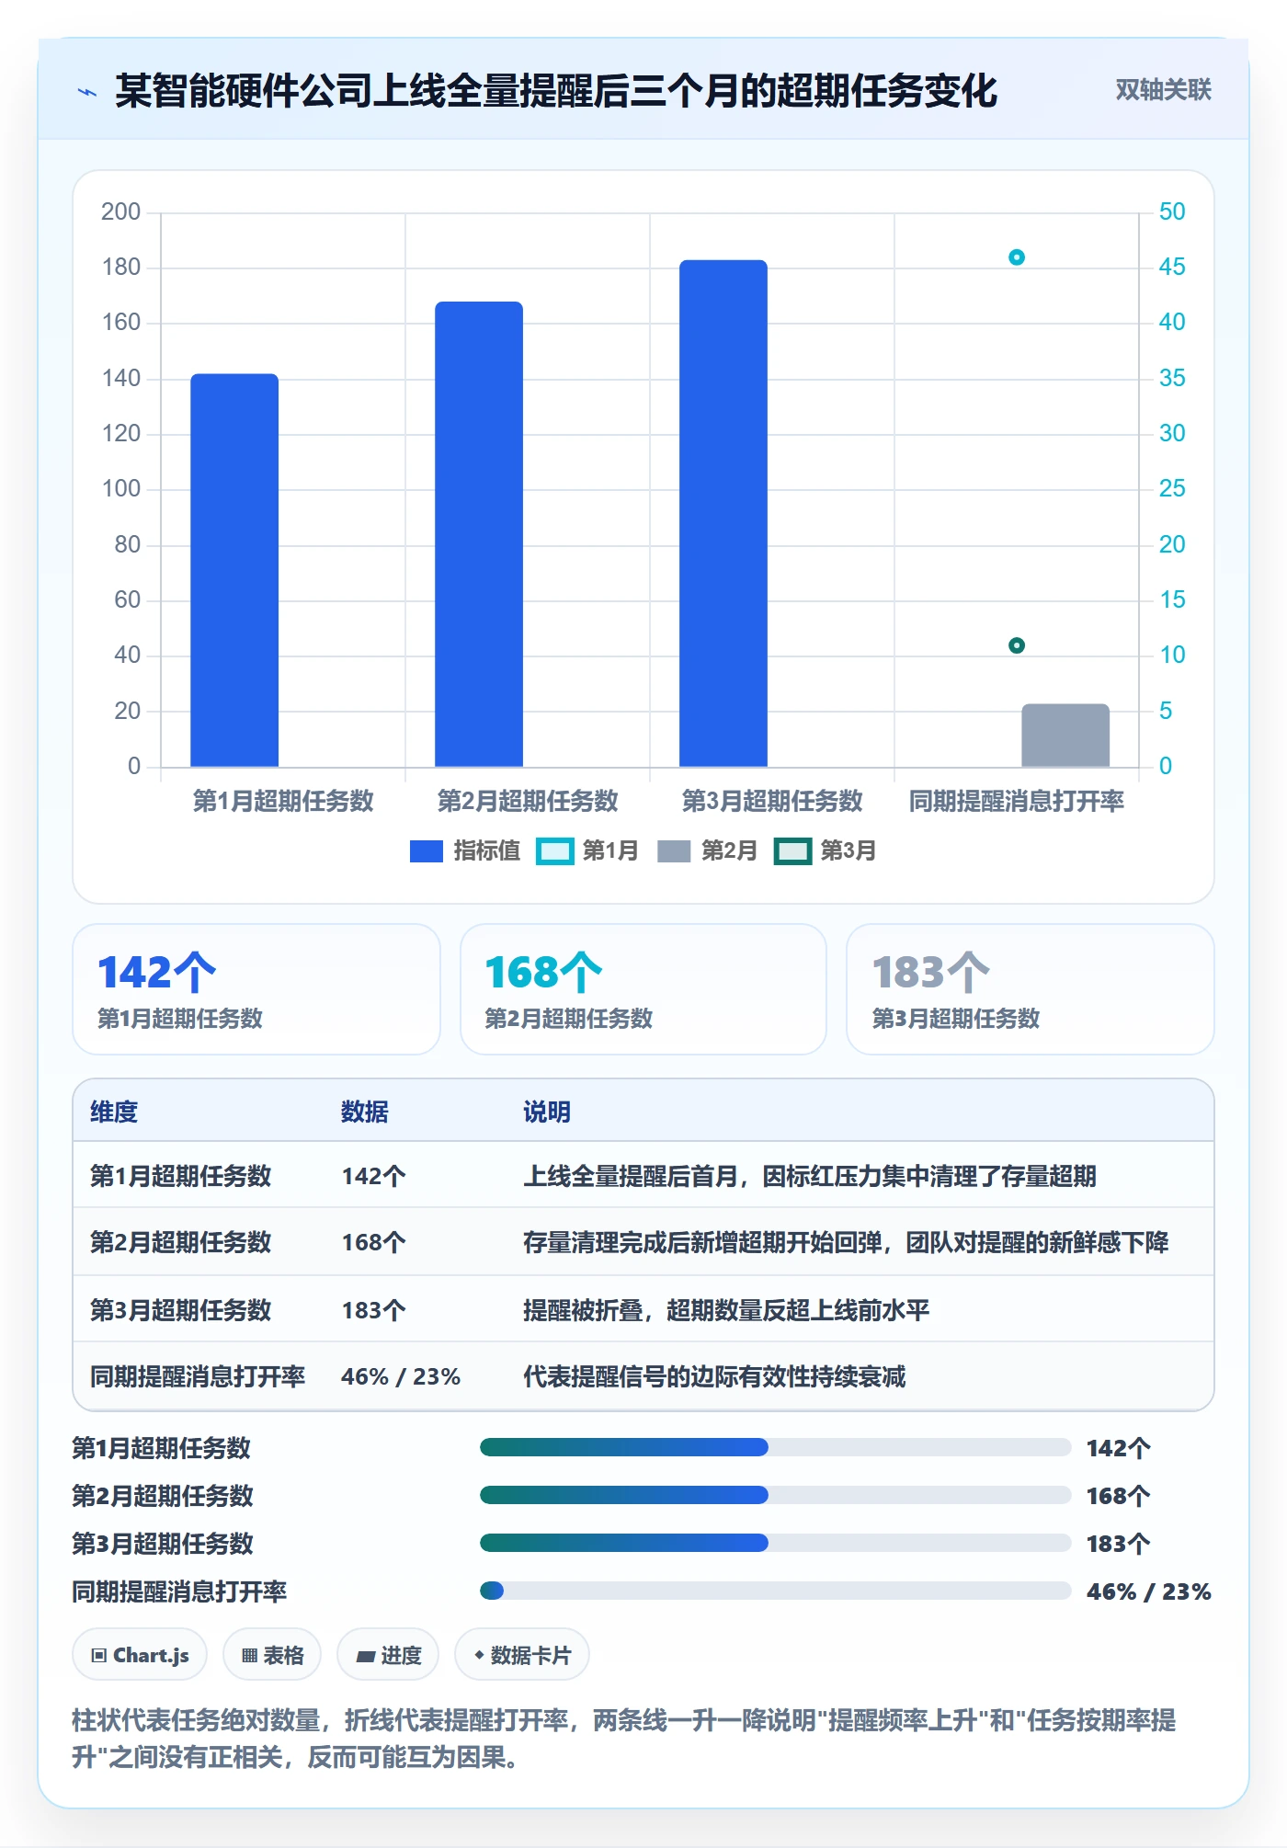The height and width of the screenshot is (1848, 1287).
Task: Click the 同期提醒消息打开率 progress bar
Action: point(776,1591)
